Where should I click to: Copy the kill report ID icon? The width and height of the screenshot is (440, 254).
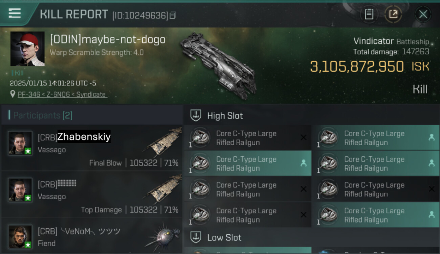coord(173,15)
